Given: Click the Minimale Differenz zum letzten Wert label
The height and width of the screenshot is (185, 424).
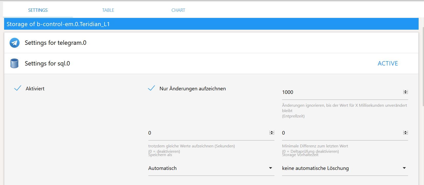Looking at the screenshot, I should [x=315, y=146].
